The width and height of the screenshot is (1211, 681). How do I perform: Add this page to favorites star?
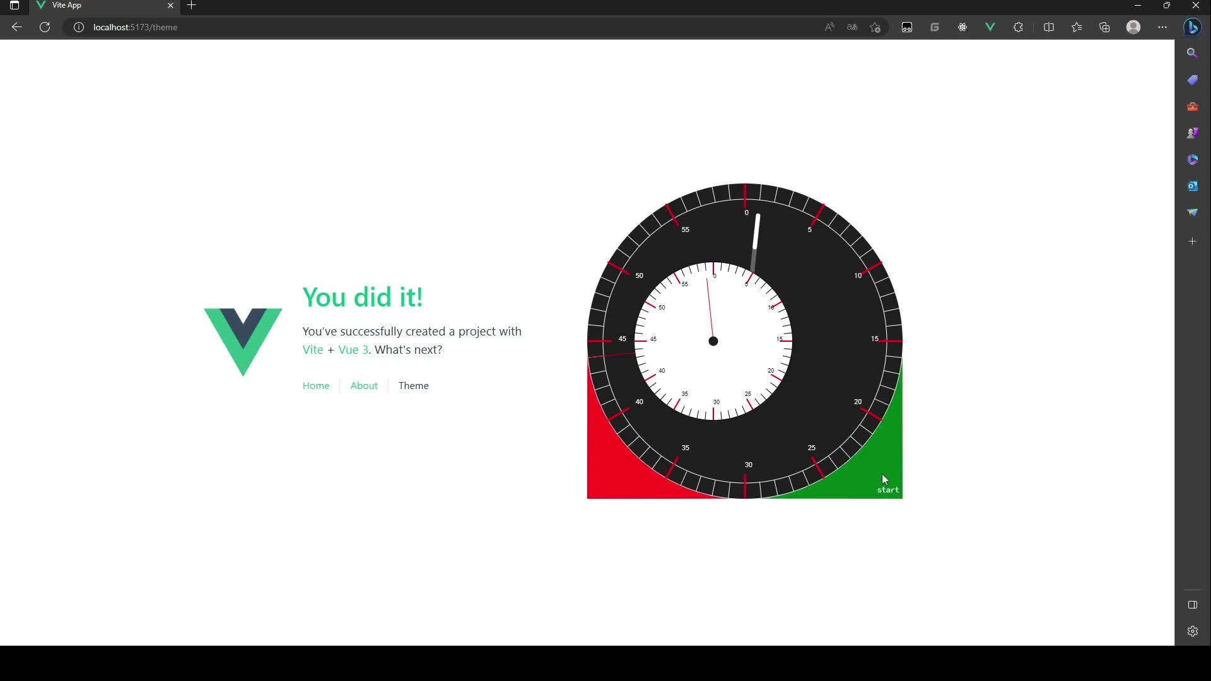click(x=875, y=27)
